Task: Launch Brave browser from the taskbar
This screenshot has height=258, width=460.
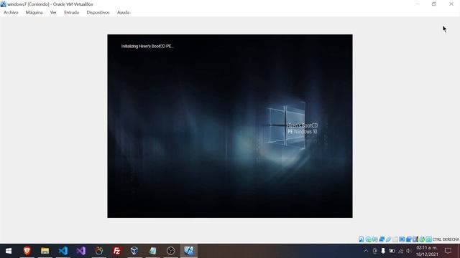Action: 27,251
